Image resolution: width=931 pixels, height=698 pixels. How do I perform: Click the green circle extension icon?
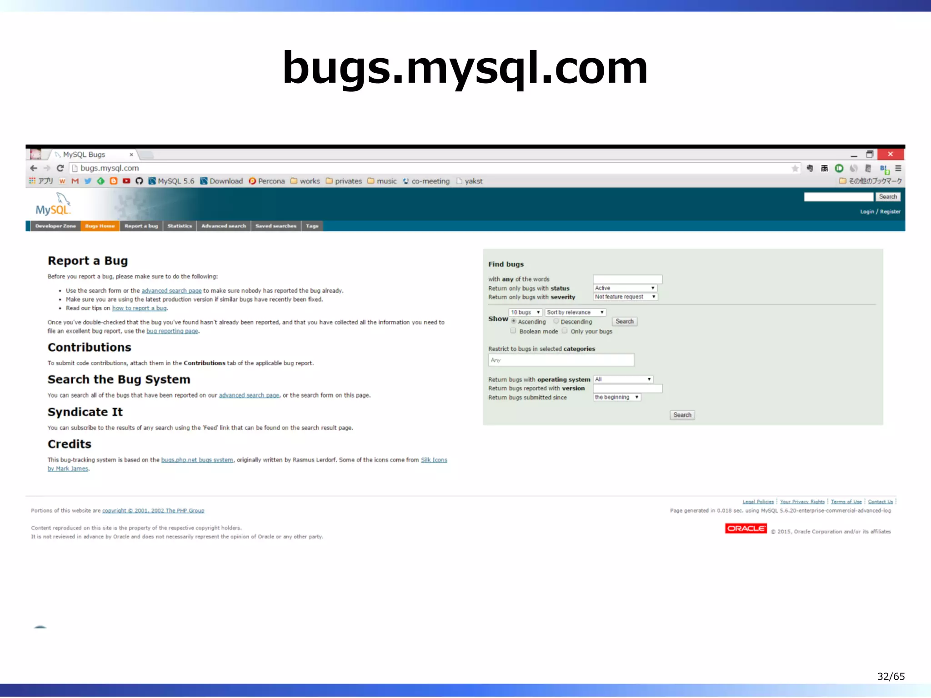pos(839,168)
